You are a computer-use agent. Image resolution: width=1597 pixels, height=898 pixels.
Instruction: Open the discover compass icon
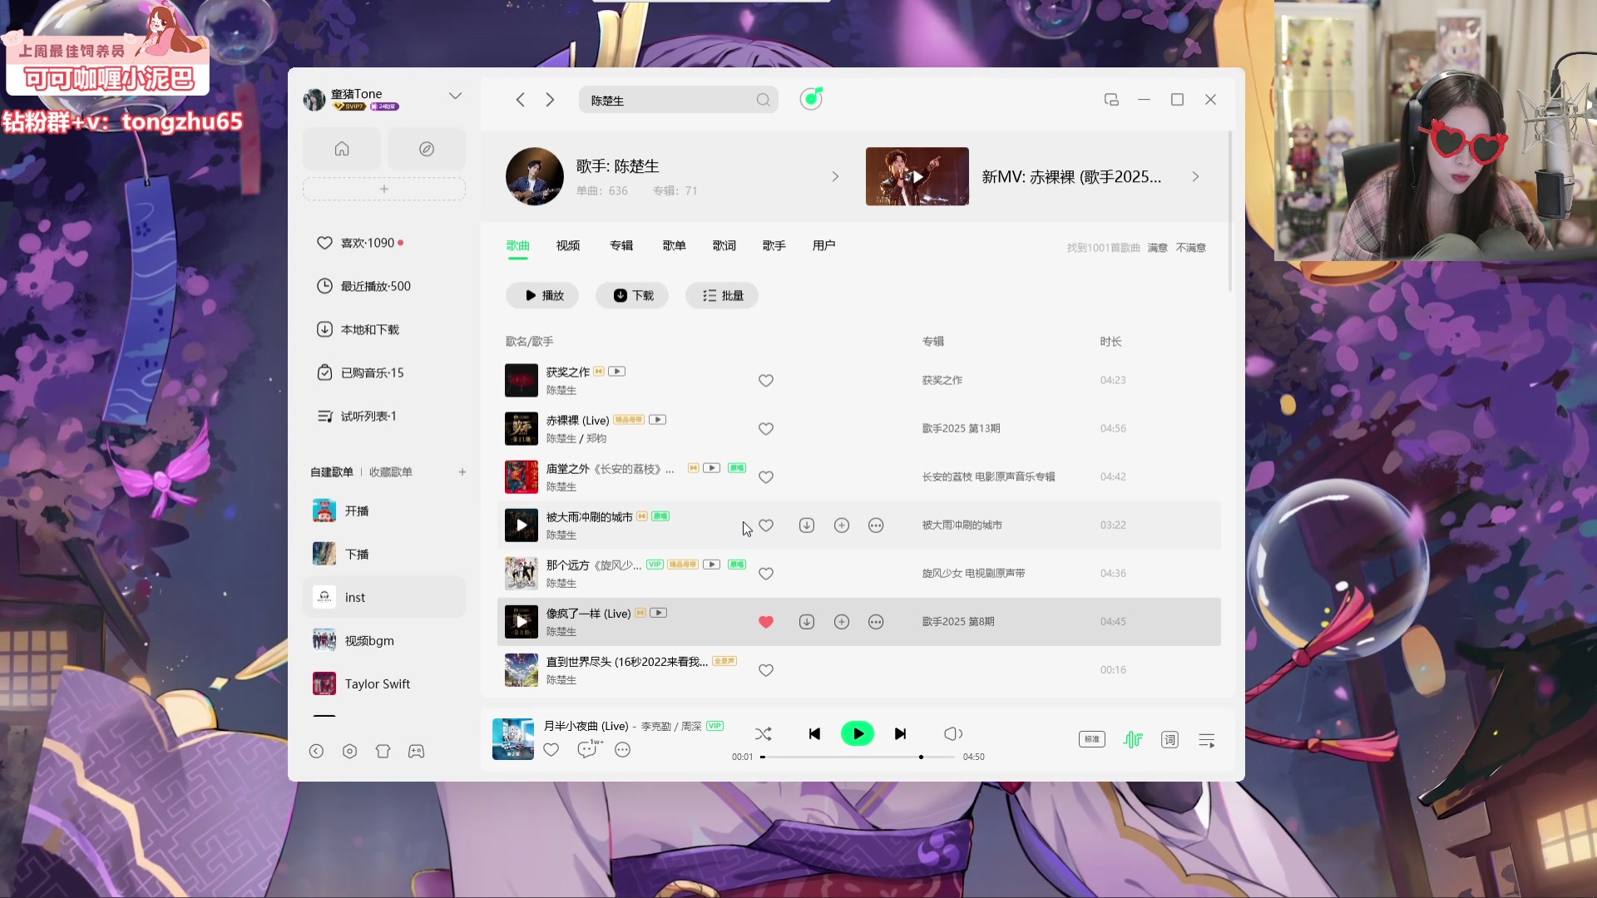pyautogui.click(x=427, y=149)
